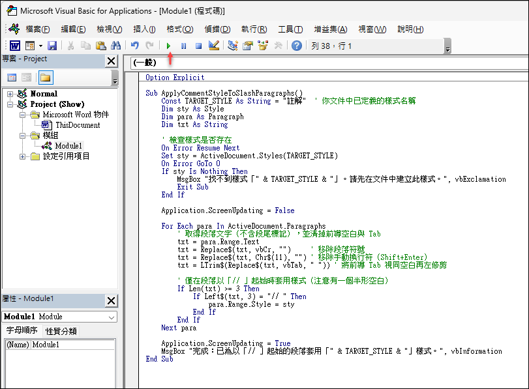529x389 pixels.
Task: Click View Object icon in Project panel
Action: coord(26,78)
